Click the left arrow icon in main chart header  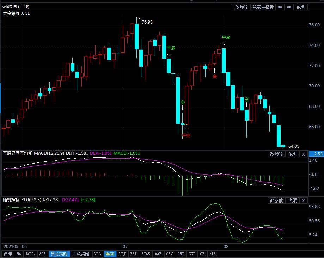point(280,7)
